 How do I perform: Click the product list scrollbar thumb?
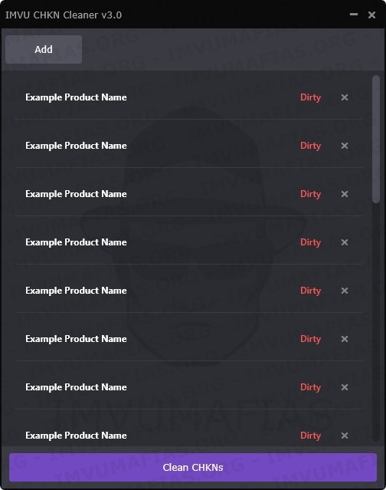coord(376,140)
